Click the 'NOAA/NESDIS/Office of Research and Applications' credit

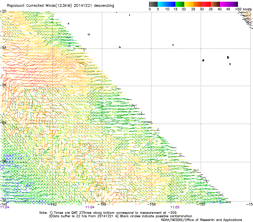pos(201,220)
